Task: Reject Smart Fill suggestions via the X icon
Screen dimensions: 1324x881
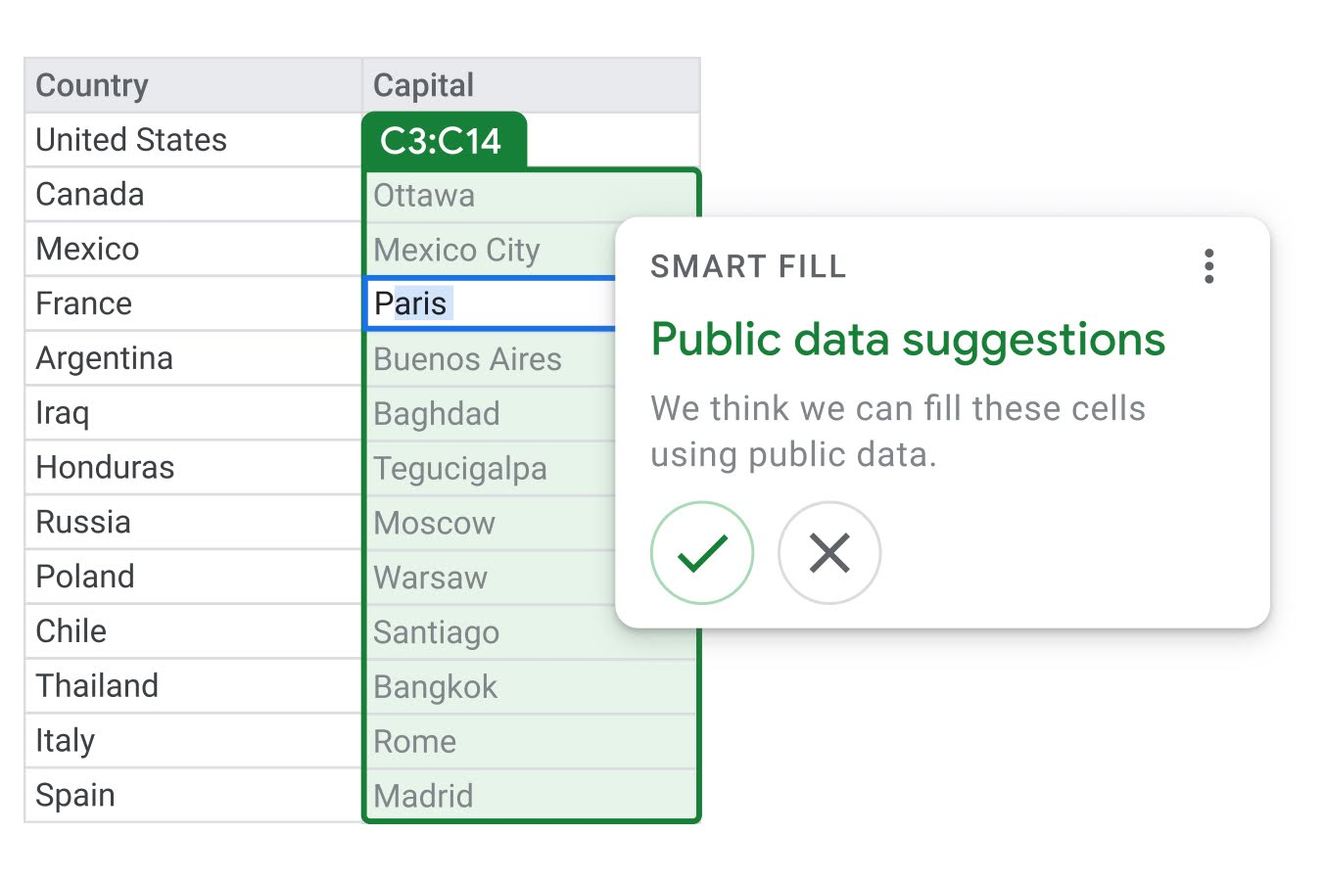Action: (x=828, y=552)
